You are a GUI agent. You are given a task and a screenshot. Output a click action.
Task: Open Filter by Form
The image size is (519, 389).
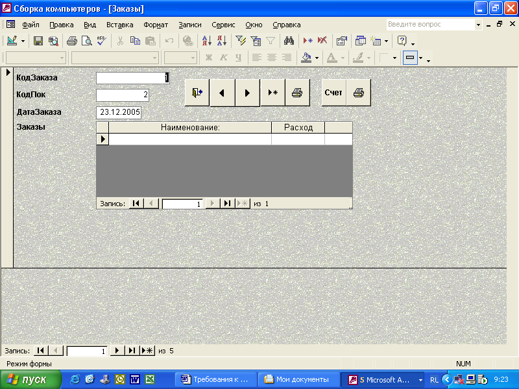click(256, 41)
